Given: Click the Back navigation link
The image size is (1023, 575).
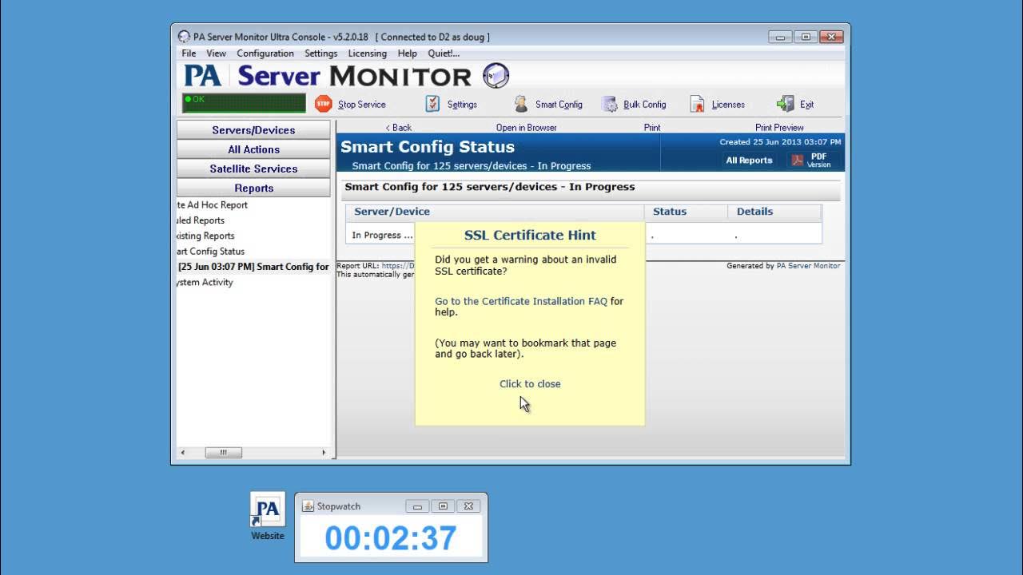Looking at the screenshot, I should (x=398, y=128).
